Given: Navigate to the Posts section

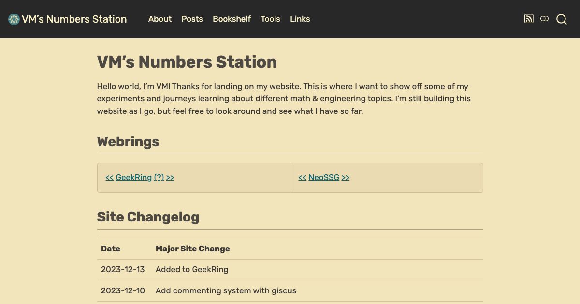Looking at the screenshot, I should (192, 19).
